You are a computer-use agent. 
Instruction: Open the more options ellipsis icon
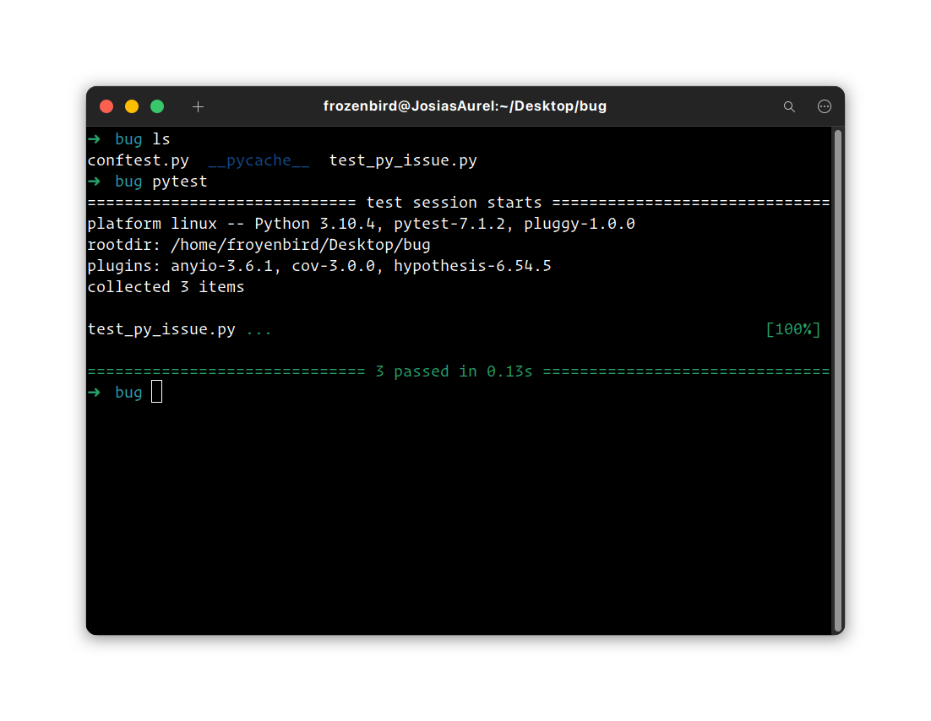(x=824, y=107)
